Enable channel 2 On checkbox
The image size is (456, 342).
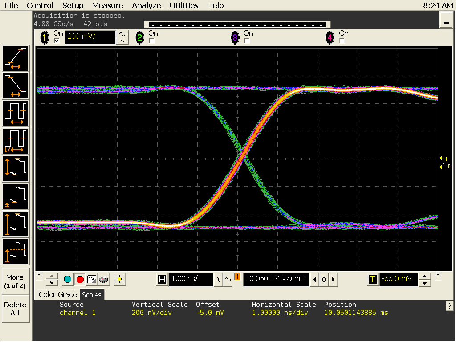pyautogui.click(x=152, y=41)
